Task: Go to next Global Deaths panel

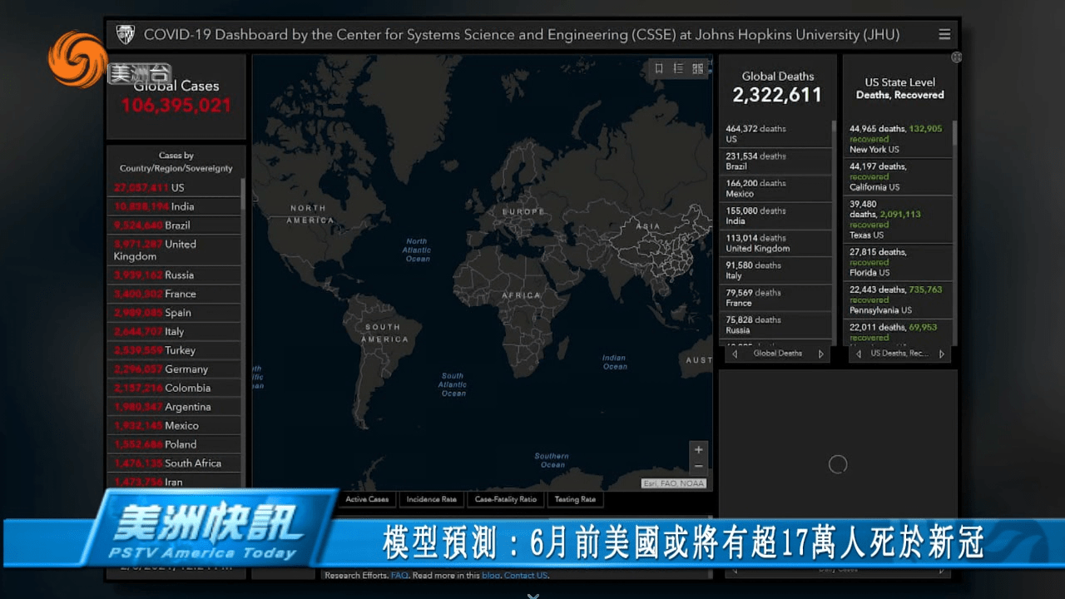Action: click(x=821, y=354)
